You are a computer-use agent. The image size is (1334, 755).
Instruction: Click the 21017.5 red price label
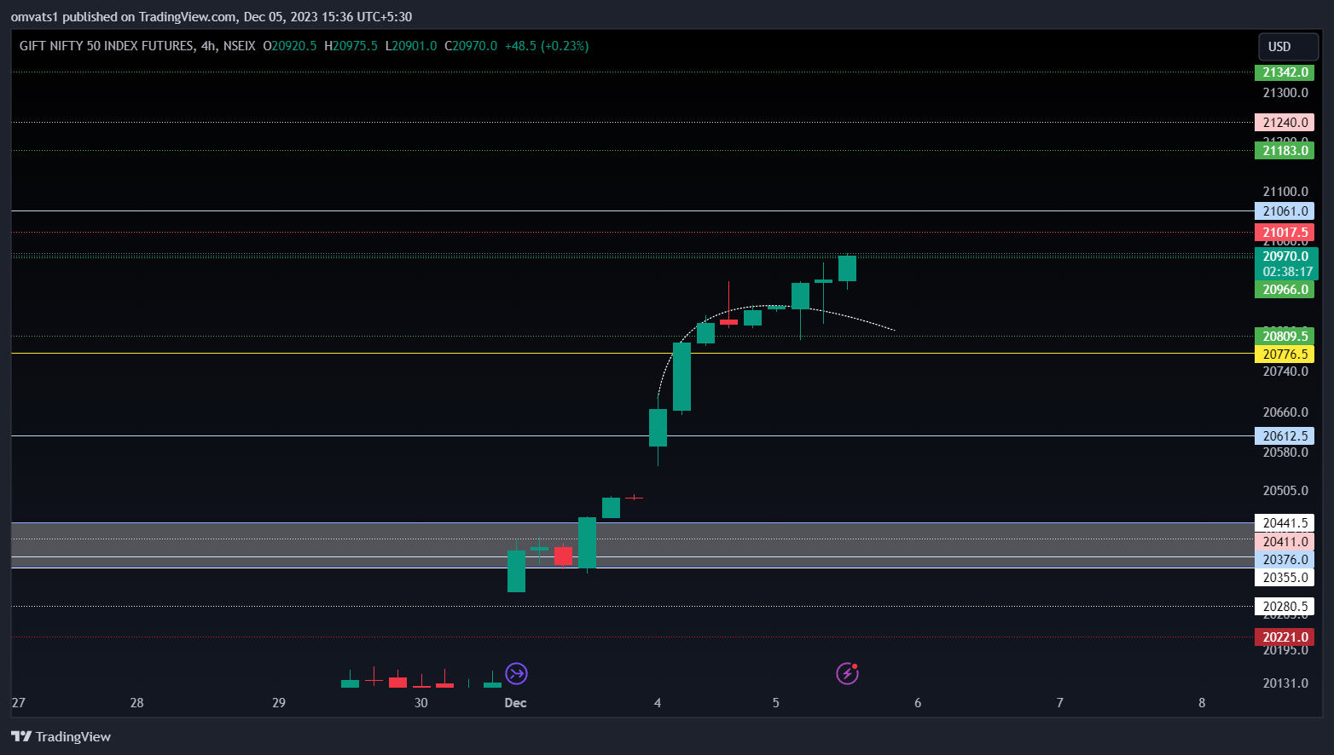[1285, 233]
